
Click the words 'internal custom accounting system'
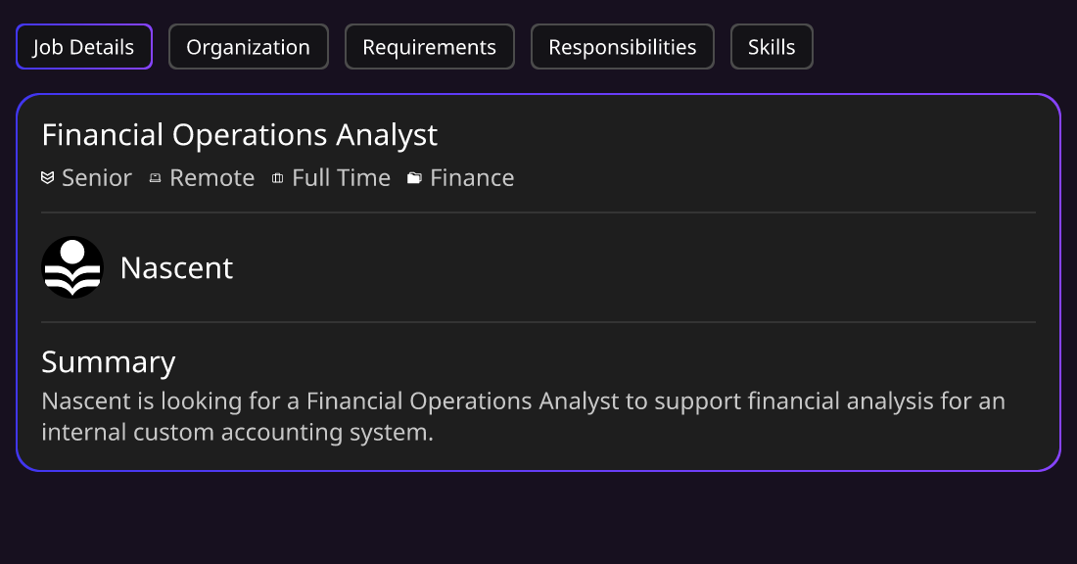tap(235, 432)
